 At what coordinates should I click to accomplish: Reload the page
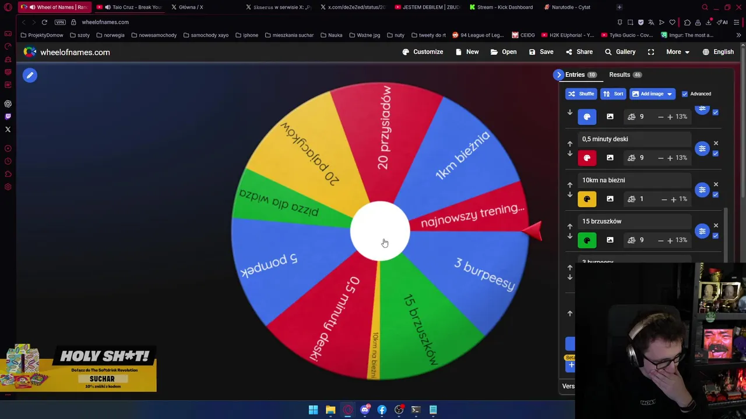click(44, 22)
